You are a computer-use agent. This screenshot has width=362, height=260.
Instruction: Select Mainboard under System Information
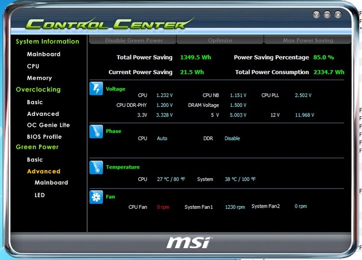click(43, 54)
